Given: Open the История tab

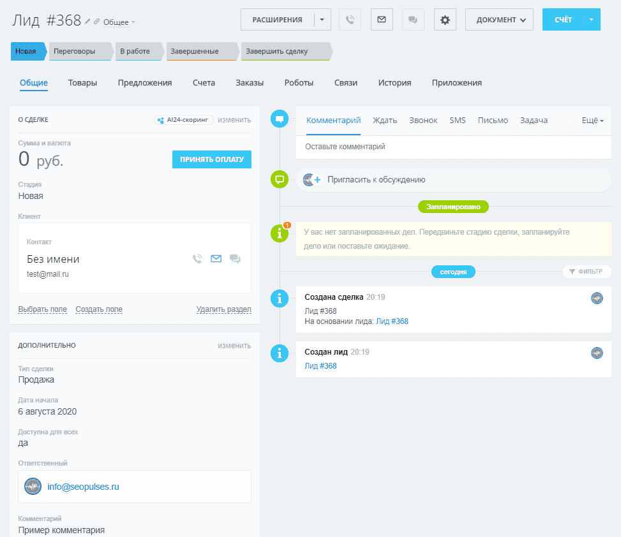Looking at the screenshot, I should (395, 83).
